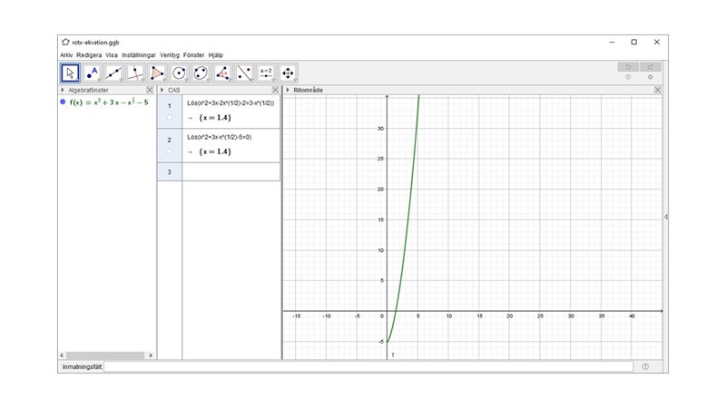The height and width of the screenshot is (408, 726).
Task: Select the Move Graphics View tool
Action: pos(288,73)
